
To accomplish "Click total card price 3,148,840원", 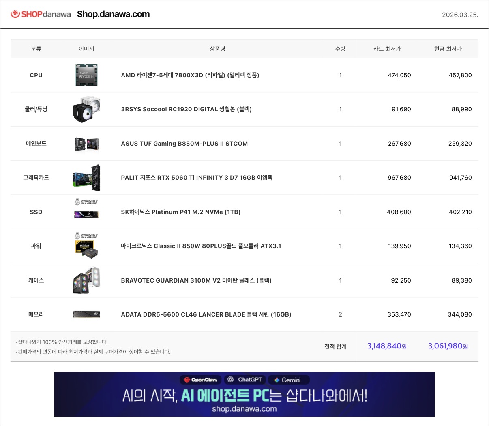I will pyautogui.click(x=387, y=346).
